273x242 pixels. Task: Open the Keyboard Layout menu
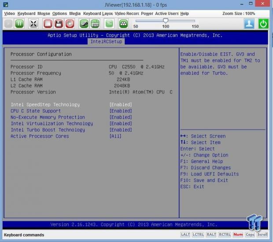click(x=98, y=14)
